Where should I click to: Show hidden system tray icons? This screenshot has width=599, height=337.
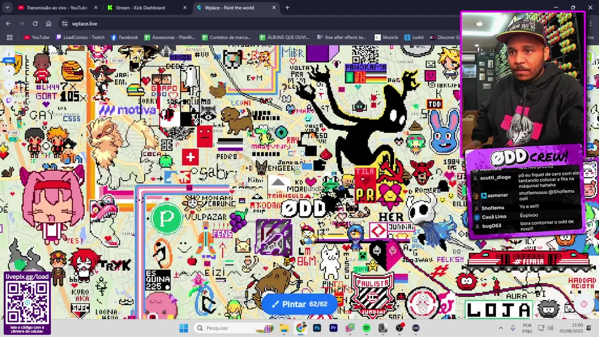click(501, 328)
